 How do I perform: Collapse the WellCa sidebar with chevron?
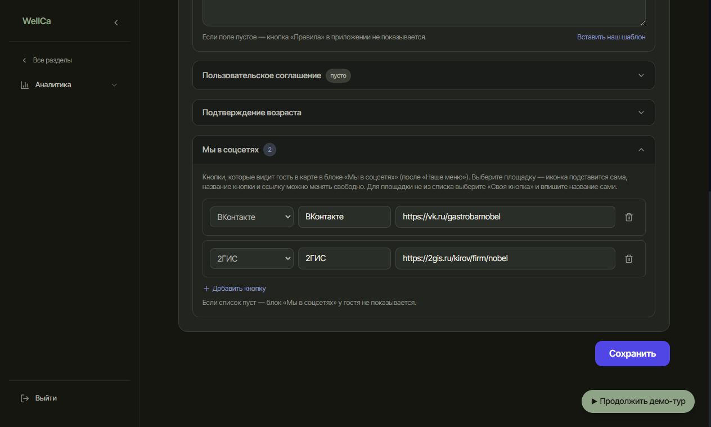coord(116,23)
